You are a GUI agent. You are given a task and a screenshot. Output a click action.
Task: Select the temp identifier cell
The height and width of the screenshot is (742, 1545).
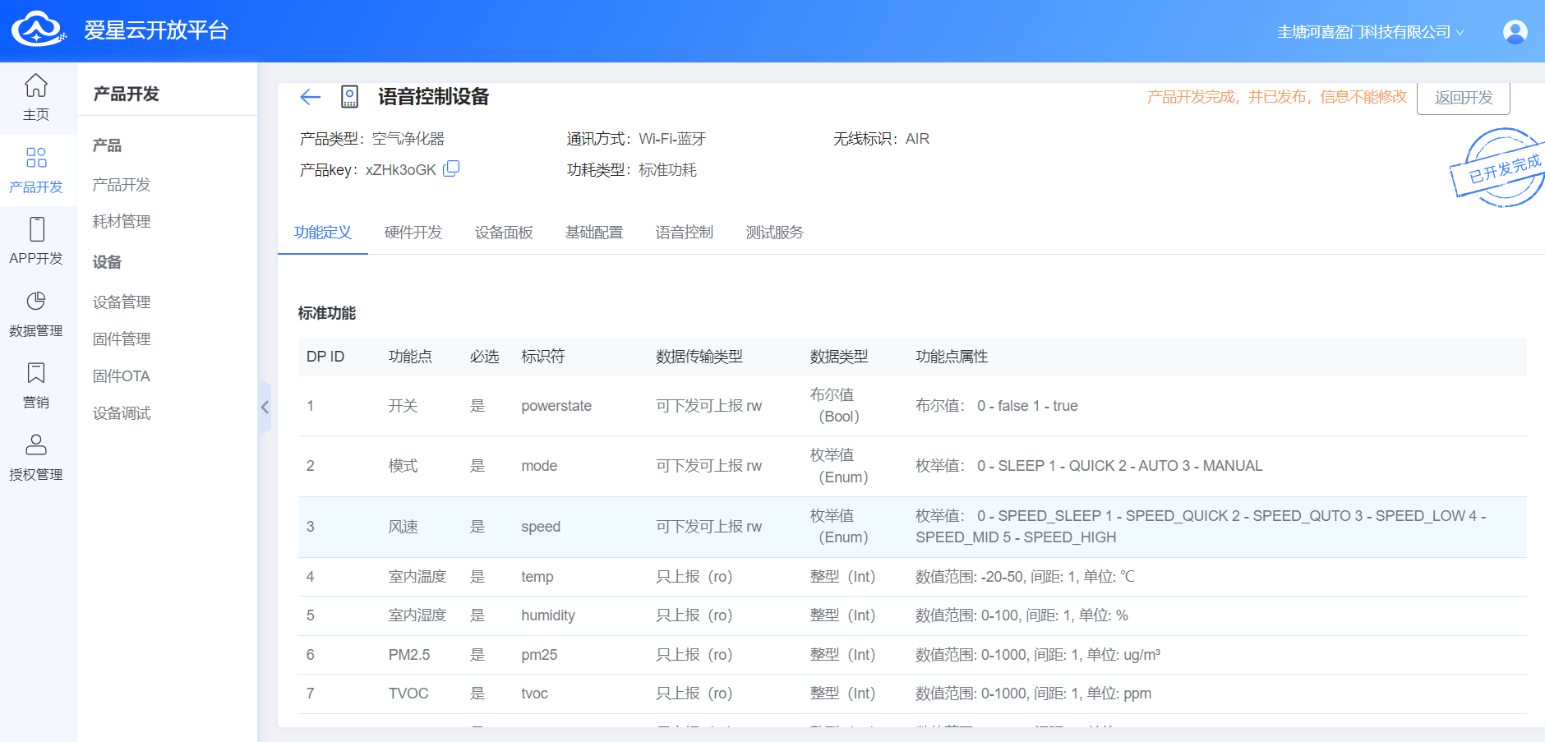537,577
